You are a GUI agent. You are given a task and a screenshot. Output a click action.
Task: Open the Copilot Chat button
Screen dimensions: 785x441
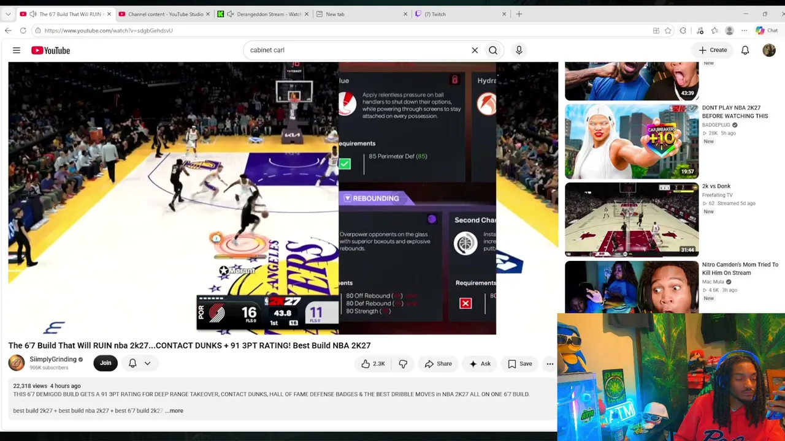coord(767,31)
